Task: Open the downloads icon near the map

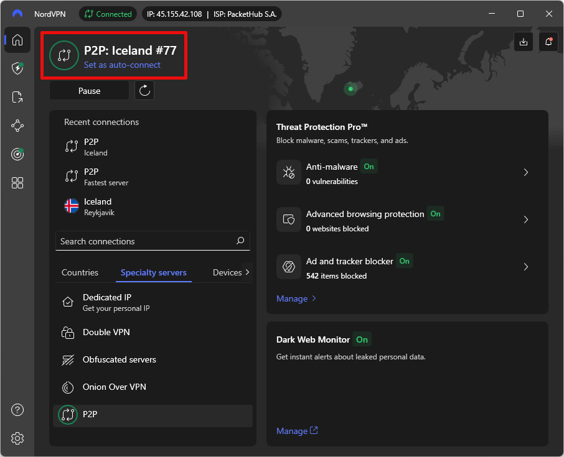Action: [523, 42]
